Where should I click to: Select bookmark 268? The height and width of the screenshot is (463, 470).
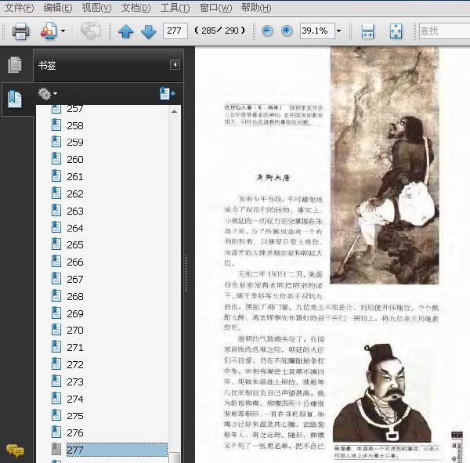click(75, 296)
